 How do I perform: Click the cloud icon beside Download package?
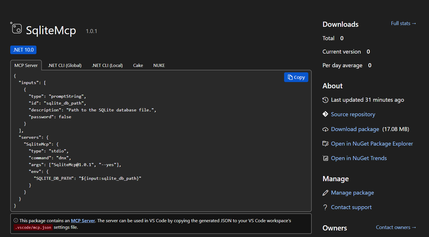[325, 129]
